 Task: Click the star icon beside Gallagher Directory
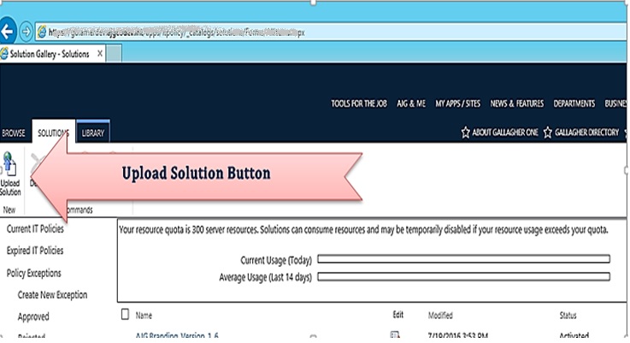[x=547, y=133]
